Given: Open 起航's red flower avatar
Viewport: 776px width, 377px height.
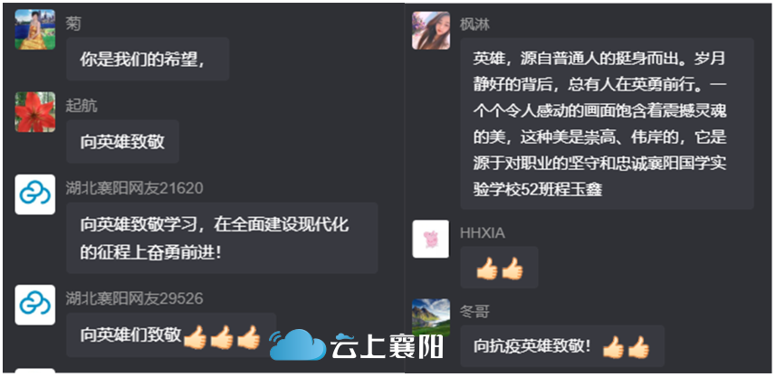Looking at the screenshot, I should tap(35, 112).
